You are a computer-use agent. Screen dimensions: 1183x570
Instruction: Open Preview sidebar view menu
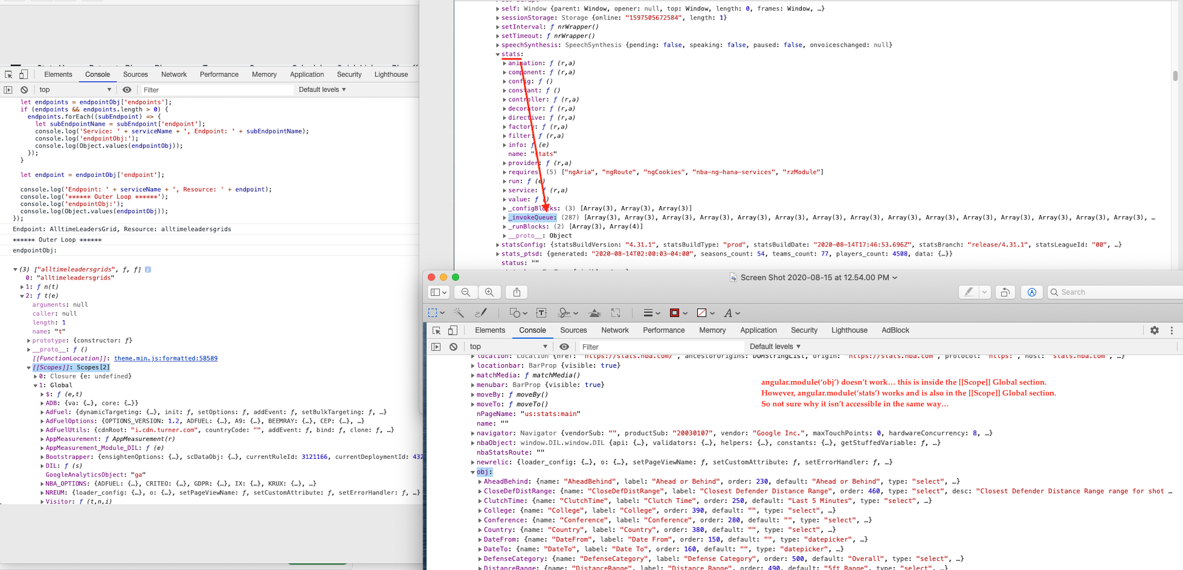tap(439, 292)
